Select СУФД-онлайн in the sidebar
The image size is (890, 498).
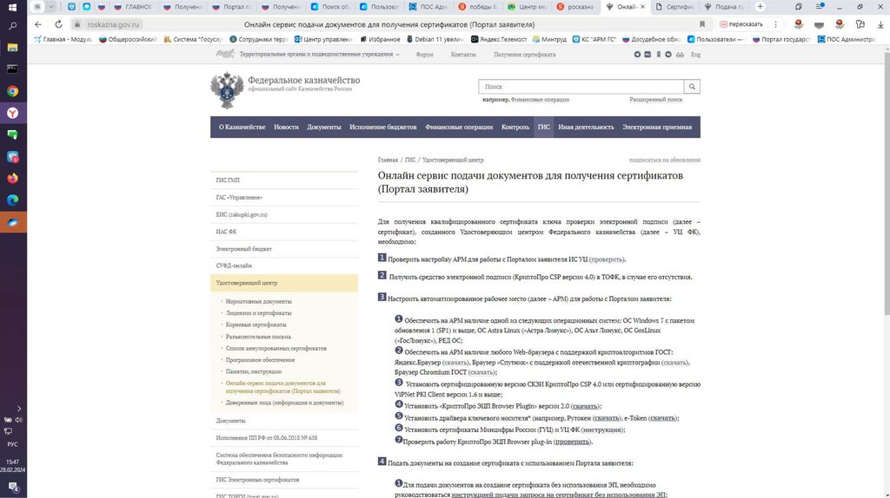coord(284,265)
